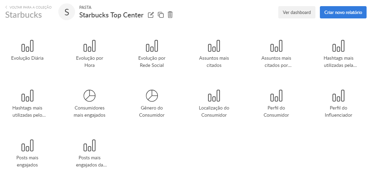Click the Ver dashboard button
This screenshot has width=370, height=175.
297,12
